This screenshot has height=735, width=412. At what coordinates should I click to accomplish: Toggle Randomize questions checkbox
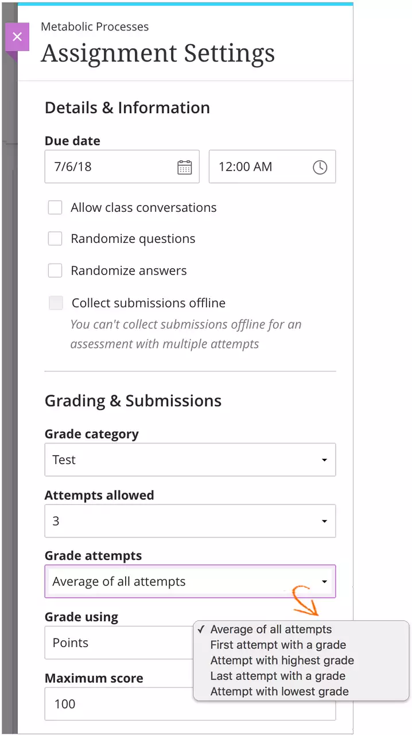(x=55, y=239)
